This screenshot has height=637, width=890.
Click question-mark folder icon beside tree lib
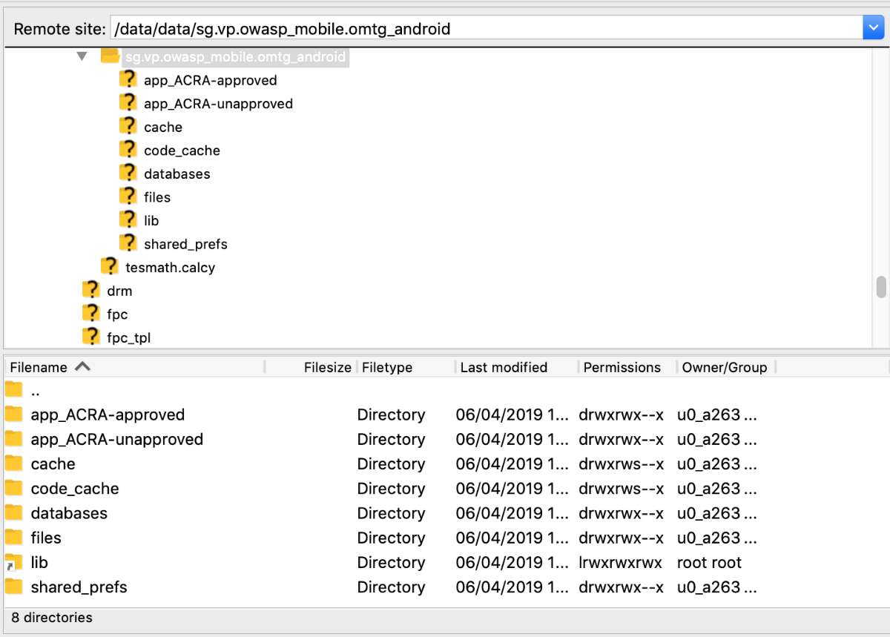[x=128, y=220]
